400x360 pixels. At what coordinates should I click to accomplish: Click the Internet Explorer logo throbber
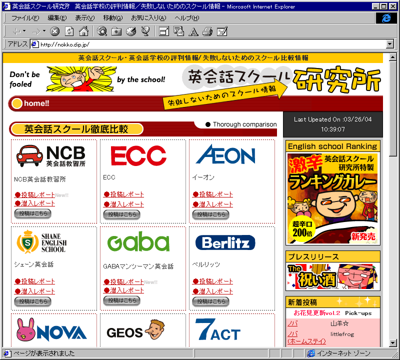click(x=386, y=18)
